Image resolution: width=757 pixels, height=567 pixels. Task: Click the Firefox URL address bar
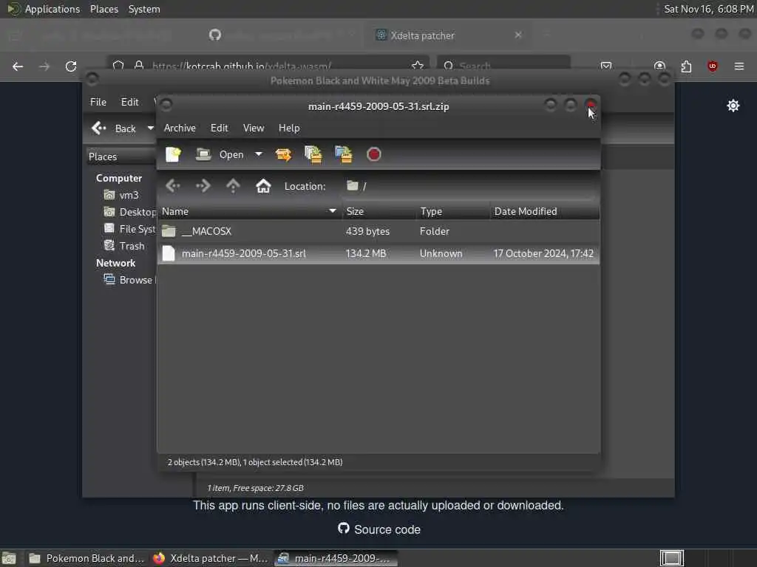click(268, 66)
